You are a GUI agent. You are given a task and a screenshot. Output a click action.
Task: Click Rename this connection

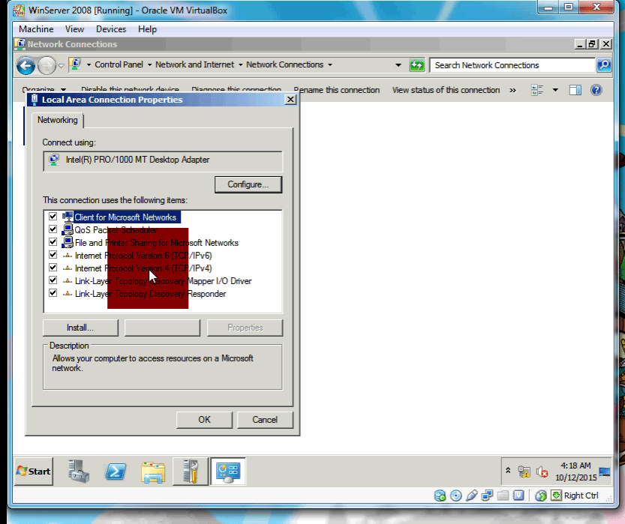tap(336, 90)
